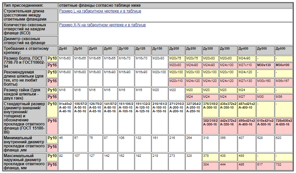Click Ру16 label in maximum outer diameter row
Screen dimensions: 296x173
(x=52, y=166)
